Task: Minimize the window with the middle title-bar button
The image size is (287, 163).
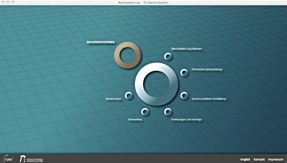Action: point(8,3)
